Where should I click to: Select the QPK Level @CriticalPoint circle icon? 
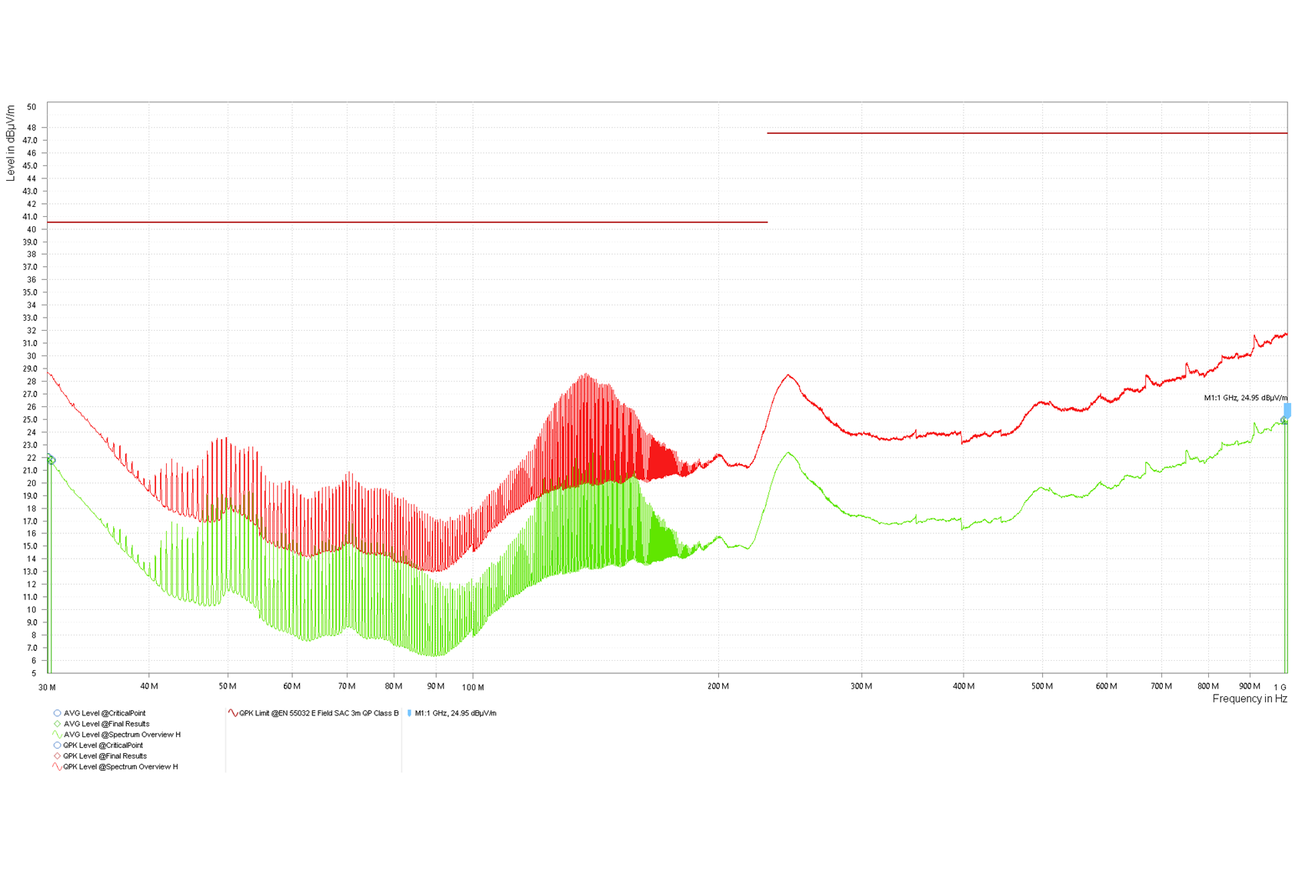pyautogui.click(x=55, y=745)
